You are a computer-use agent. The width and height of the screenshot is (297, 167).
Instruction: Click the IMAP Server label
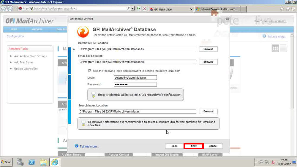[x=210, y=155]
